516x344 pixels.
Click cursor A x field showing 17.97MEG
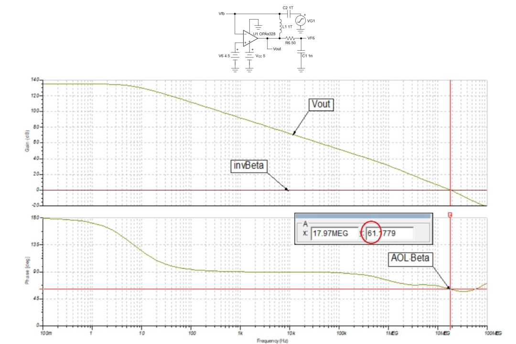click(x=334, y=233)
